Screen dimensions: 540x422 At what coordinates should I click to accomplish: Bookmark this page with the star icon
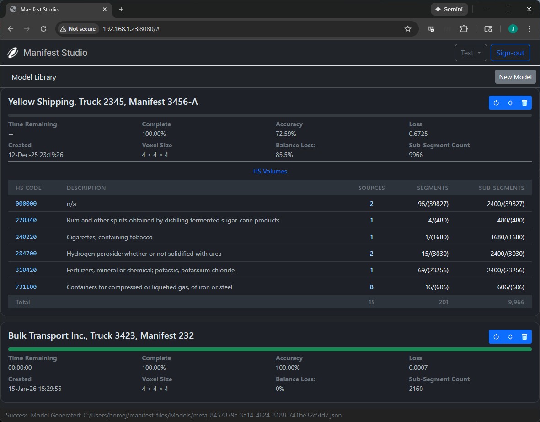407,29
